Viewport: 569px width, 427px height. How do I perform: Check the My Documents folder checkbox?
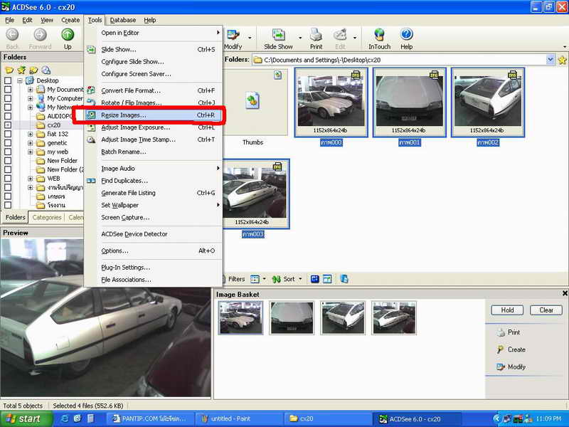tap(8, 90)
